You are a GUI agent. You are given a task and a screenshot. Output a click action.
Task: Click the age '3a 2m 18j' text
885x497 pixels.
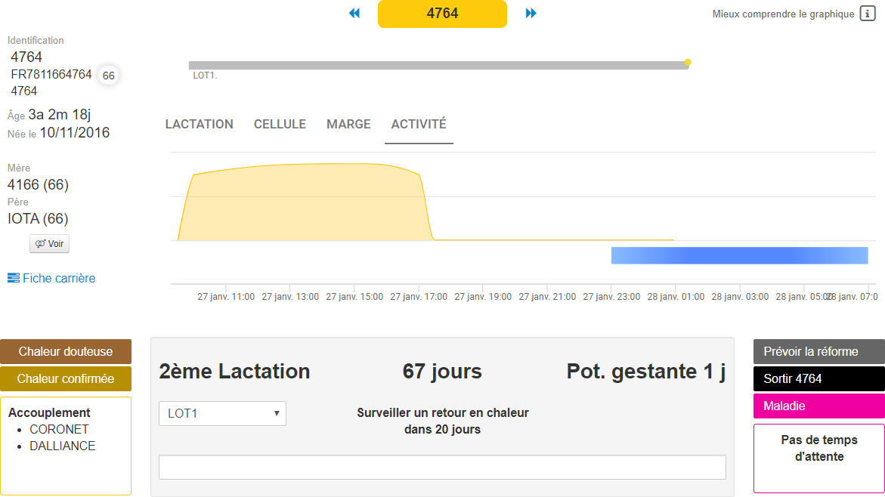59,115
